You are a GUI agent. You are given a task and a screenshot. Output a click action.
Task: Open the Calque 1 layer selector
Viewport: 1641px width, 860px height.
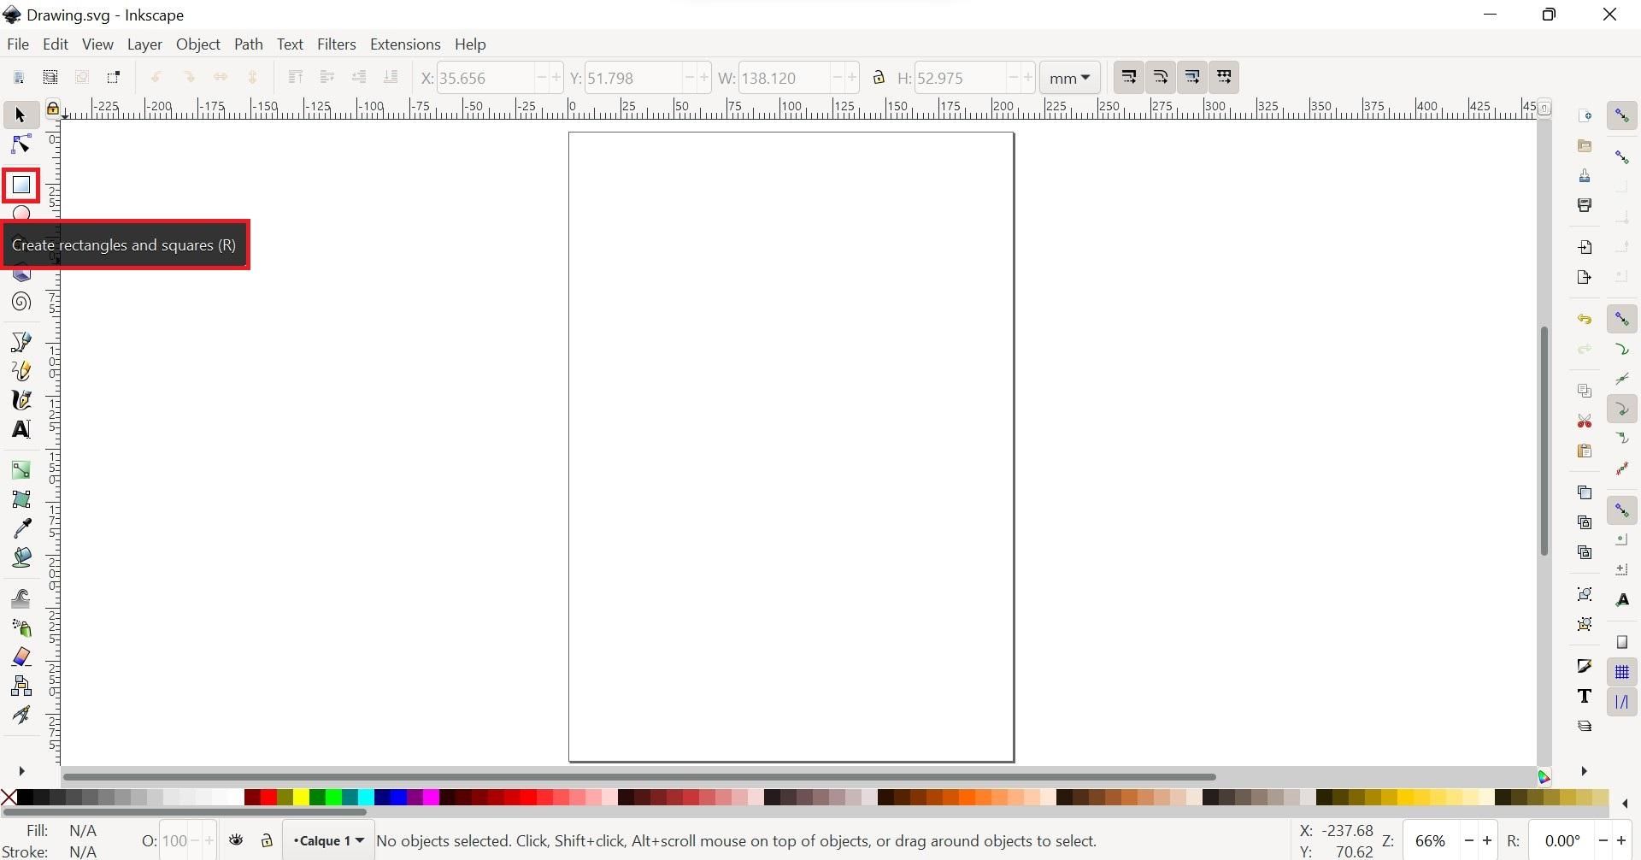(327, 840)
